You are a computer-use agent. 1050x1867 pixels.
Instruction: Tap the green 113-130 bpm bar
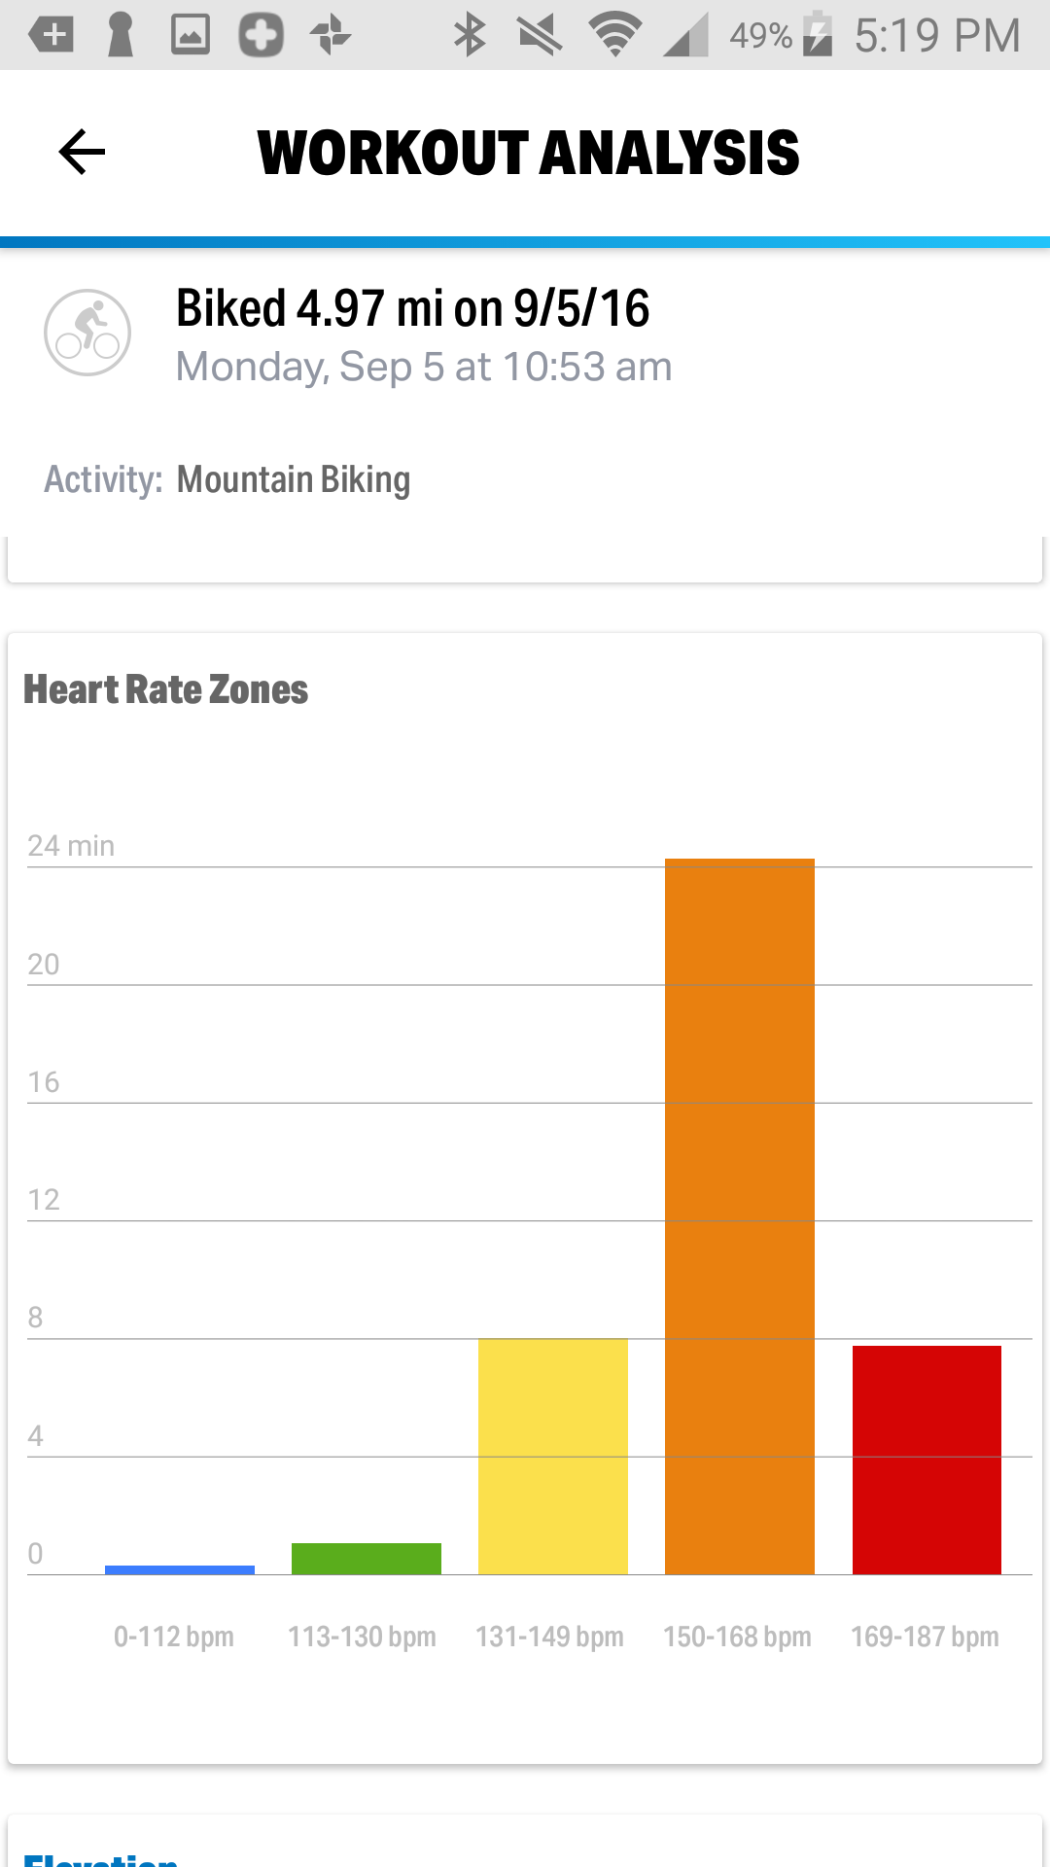[366, 1559]
